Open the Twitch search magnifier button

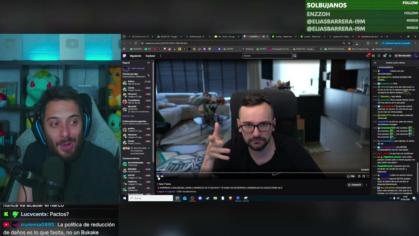(x=295, y=56)
